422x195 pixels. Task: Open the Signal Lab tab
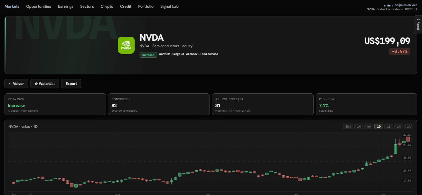[x=169, y=6]
